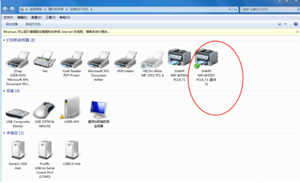This screenshot has width=300, height=183.
Task: Select the USB OPTICAL MOUSE icon
Action: [x=44, y=110]
